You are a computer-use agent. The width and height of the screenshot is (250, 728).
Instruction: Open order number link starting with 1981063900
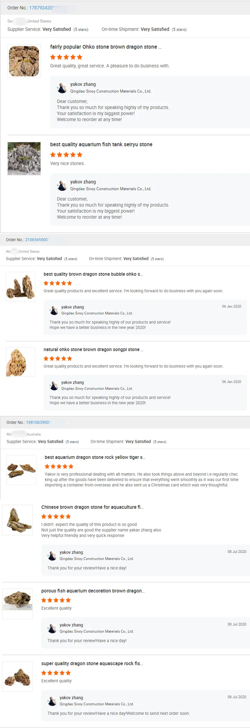click(x=38, y=422)
